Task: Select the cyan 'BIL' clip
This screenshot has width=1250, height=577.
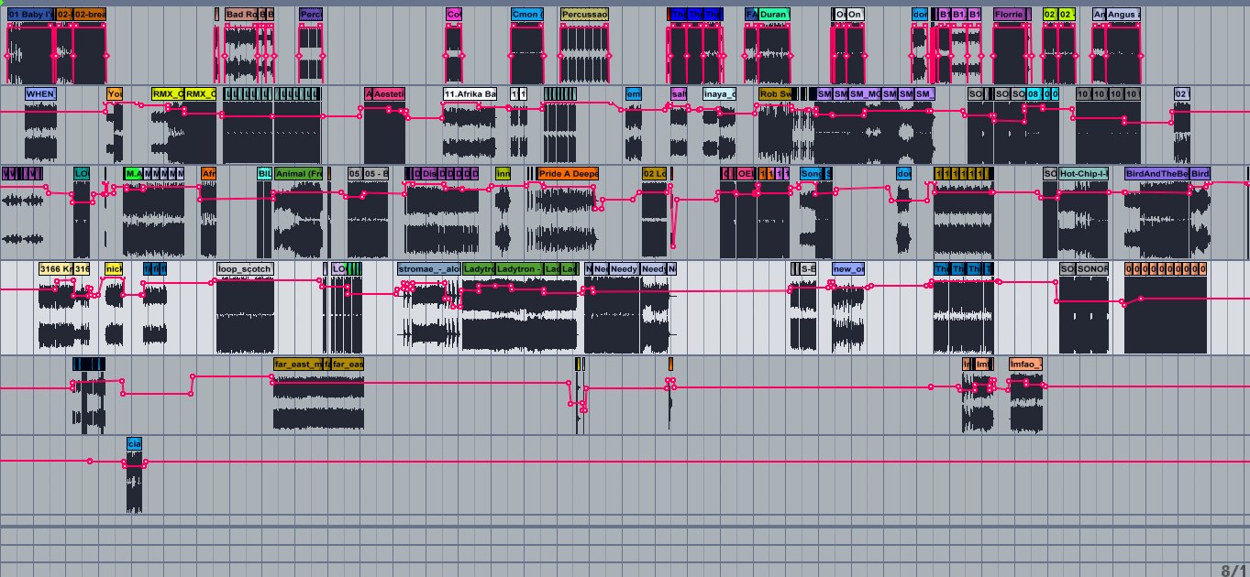Action: tap(265, 173)
